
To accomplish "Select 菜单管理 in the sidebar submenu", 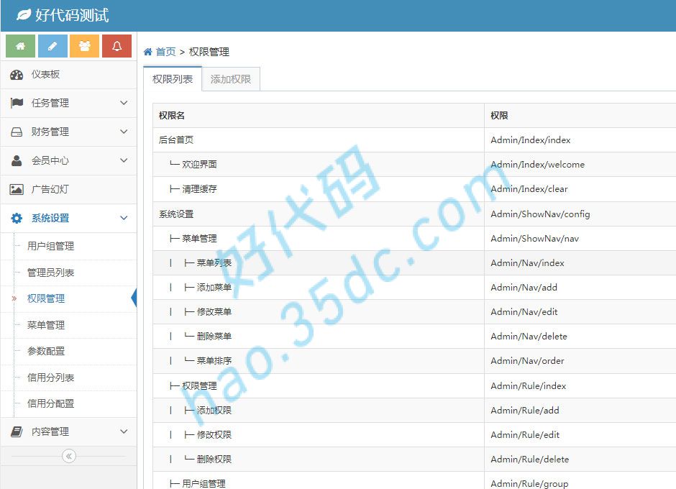I will [46, 325].
